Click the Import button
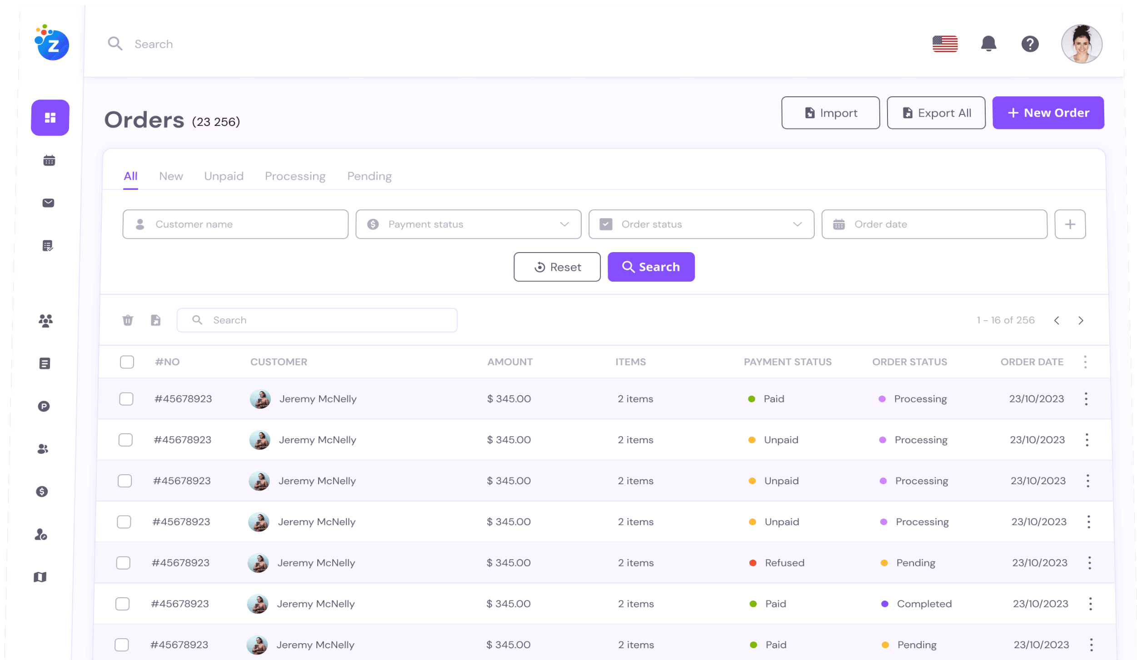 coord(830,113)
